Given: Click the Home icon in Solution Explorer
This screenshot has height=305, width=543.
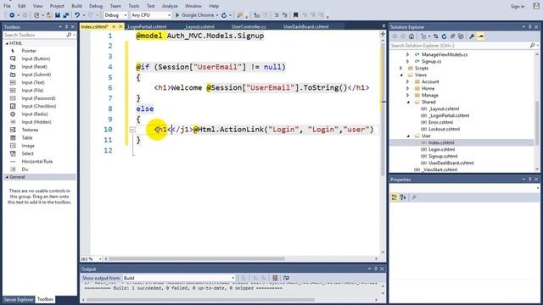Looking at the screenshot, I should pyautogui.click(x=411, y=36).
